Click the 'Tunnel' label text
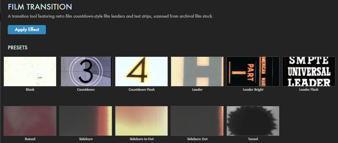 click(253, 139)
